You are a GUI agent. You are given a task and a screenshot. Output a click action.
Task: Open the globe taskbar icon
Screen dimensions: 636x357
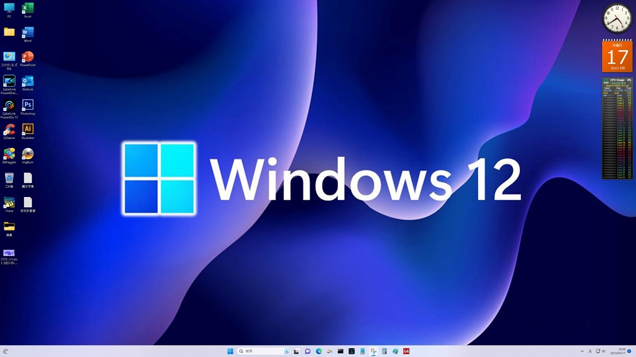click(x=395, y=351)
